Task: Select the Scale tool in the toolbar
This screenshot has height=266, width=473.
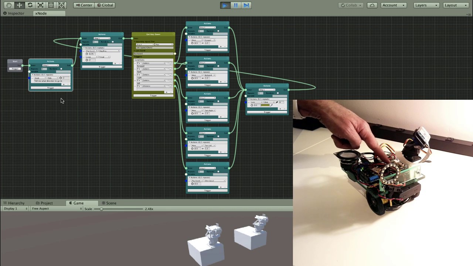Action: pyautogui.click(x=41, y=5)
